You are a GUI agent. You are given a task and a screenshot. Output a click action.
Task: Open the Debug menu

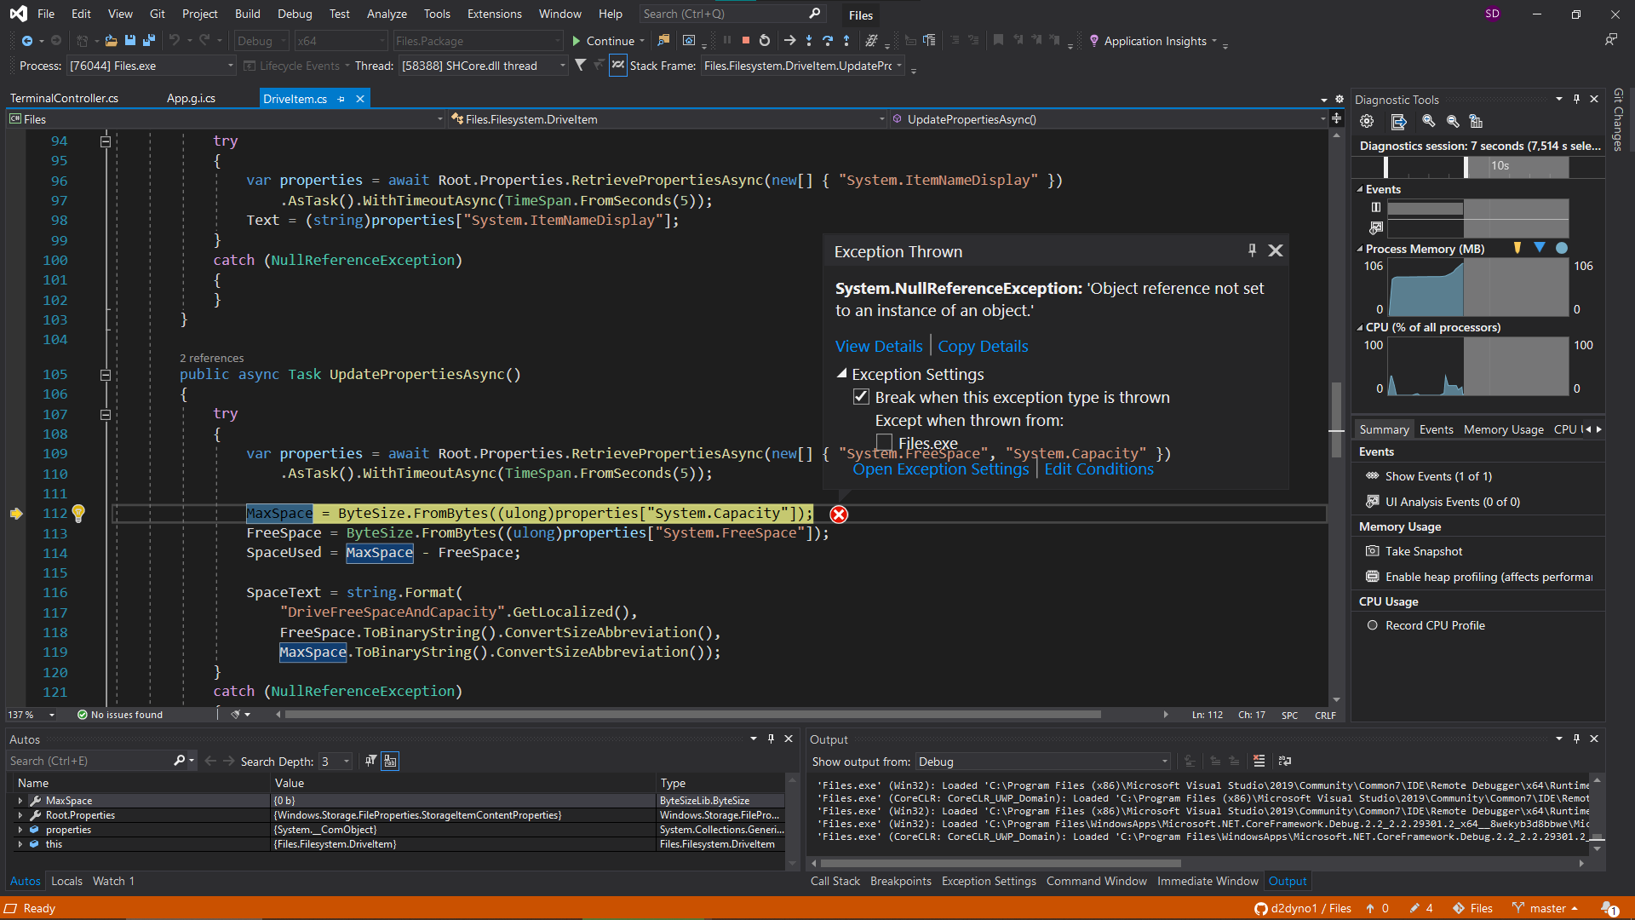click(x=295, y=14)
